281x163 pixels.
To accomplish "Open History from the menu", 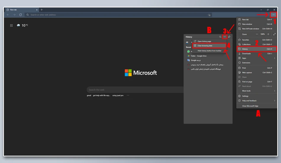I will pyautogui.click(x=257, y=49).
